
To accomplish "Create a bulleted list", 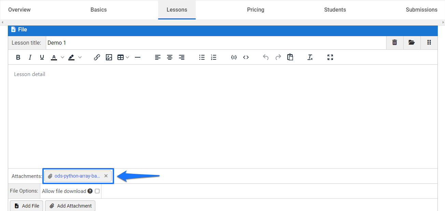I will tap(202, 57).
